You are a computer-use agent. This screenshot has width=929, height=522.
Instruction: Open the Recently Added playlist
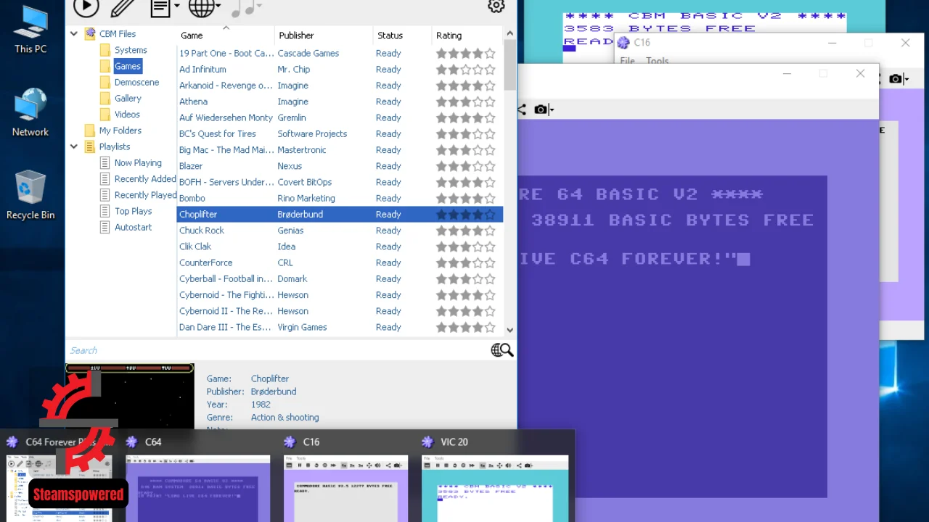click(x=145, y=179)
